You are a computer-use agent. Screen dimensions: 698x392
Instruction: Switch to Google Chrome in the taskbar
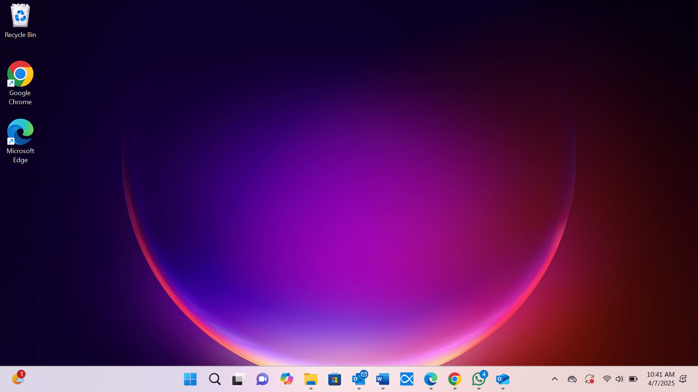455,379
